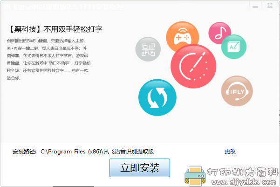Click the 更改 link to change path
Image resolution: width=280 pixels, height=187 pixels.
(x=230, y=152)
